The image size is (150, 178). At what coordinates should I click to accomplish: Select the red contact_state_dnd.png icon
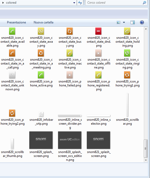coord(98,31)
